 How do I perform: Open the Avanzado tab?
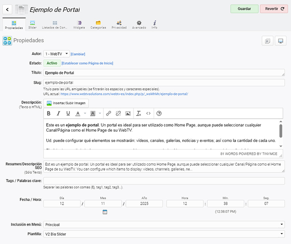click(139, 25)
